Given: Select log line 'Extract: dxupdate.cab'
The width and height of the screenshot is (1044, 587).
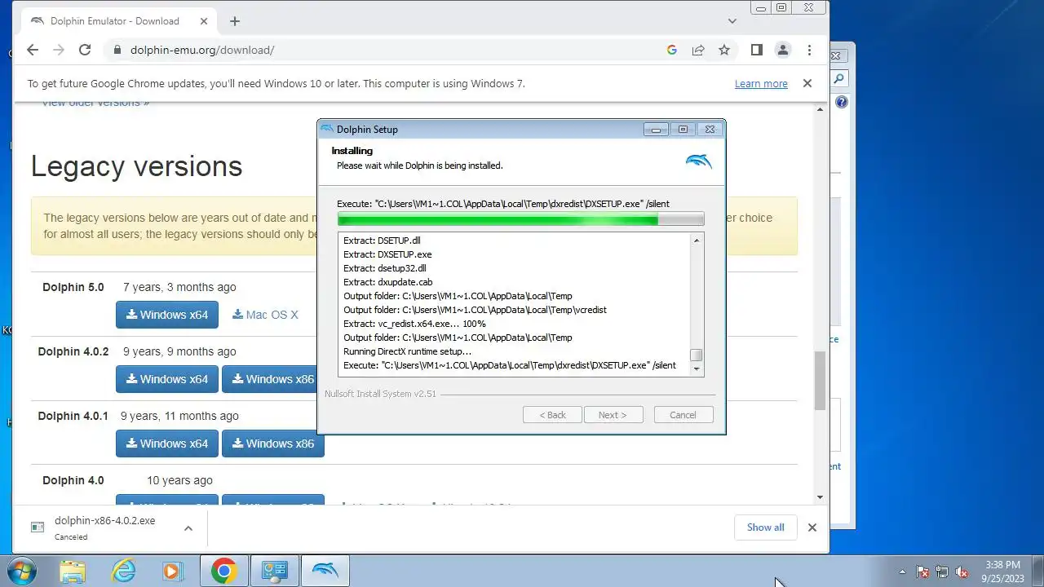Looking at the screenshot, I should click(x=387, y=282).
